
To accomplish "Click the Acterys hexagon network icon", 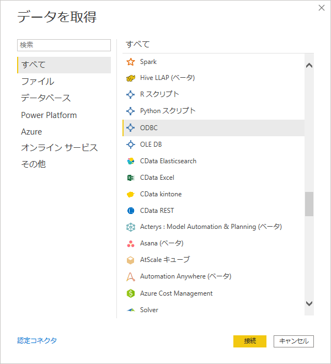I will pyautogui.click(x=131, y=227).
